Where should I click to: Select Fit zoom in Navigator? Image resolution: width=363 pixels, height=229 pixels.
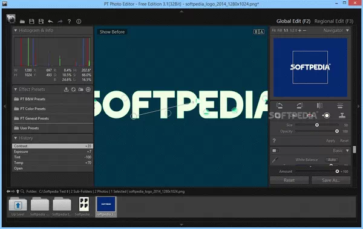click(x=273, y=31)
